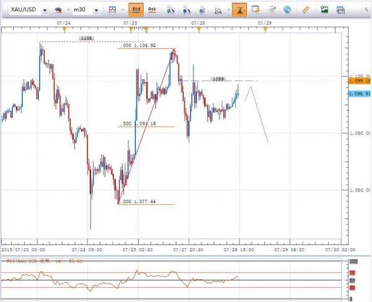Toggle the highlighted orange auto-scroll icon

pos(239,10)
